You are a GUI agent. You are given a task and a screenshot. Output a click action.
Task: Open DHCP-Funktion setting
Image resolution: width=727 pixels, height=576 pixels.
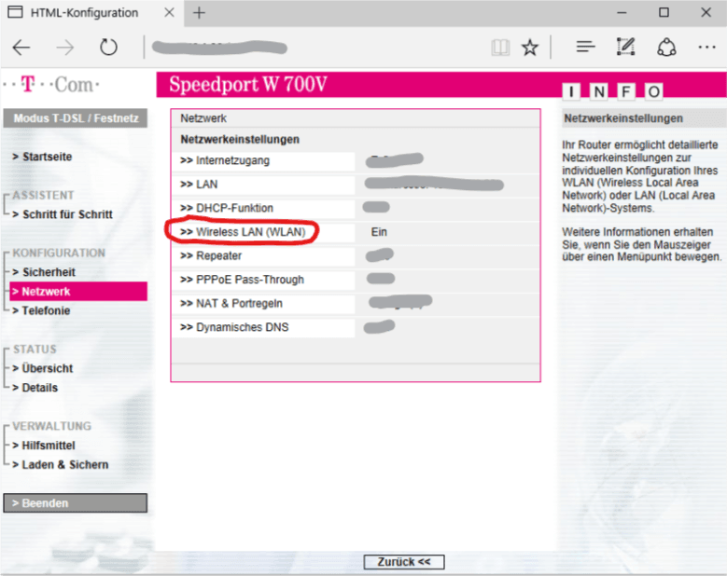click(264, 209)
